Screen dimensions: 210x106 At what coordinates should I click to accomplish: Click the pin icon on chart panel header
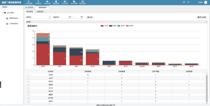point(206,22)
